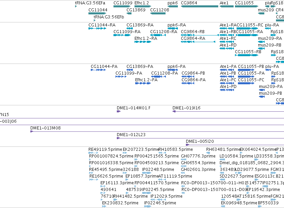Click the DME1-014M01.F BAC label

click(133, 108)
